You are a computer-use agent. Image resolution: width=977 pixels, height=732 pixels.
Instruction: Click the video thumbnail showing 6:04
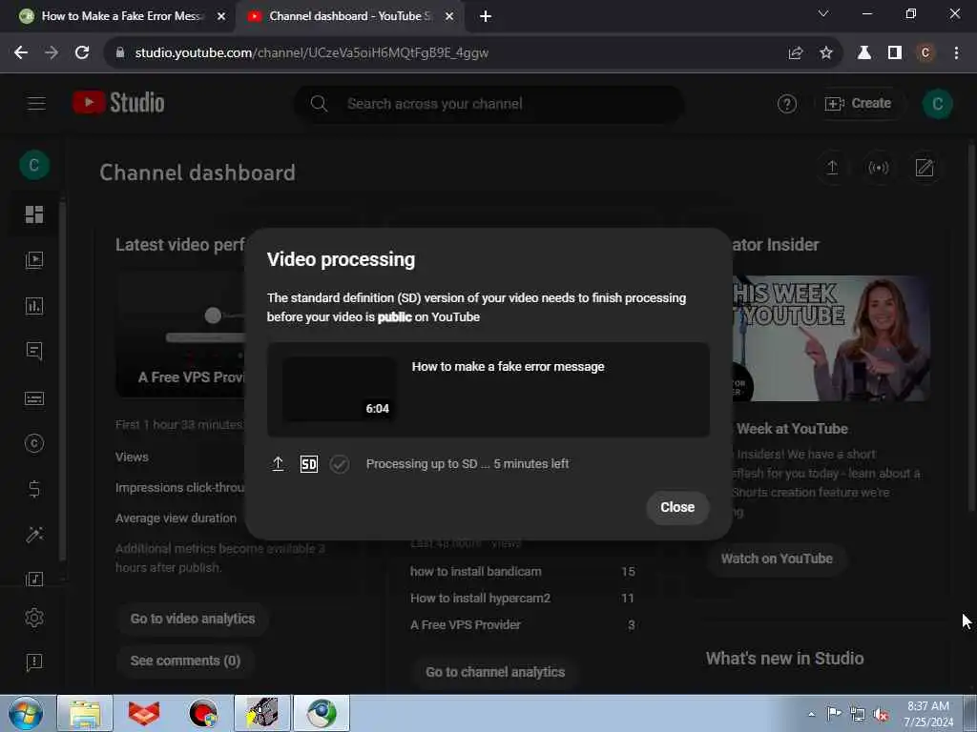pyautogui.click(x=339, y=389)
